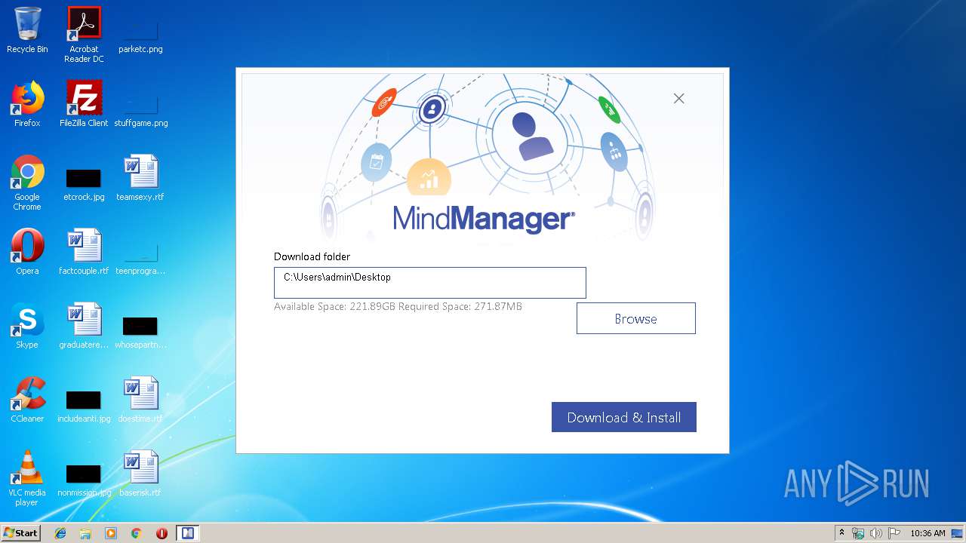
Task: Open CCleaner desktop shortcut
Action: tap(27, 400)
